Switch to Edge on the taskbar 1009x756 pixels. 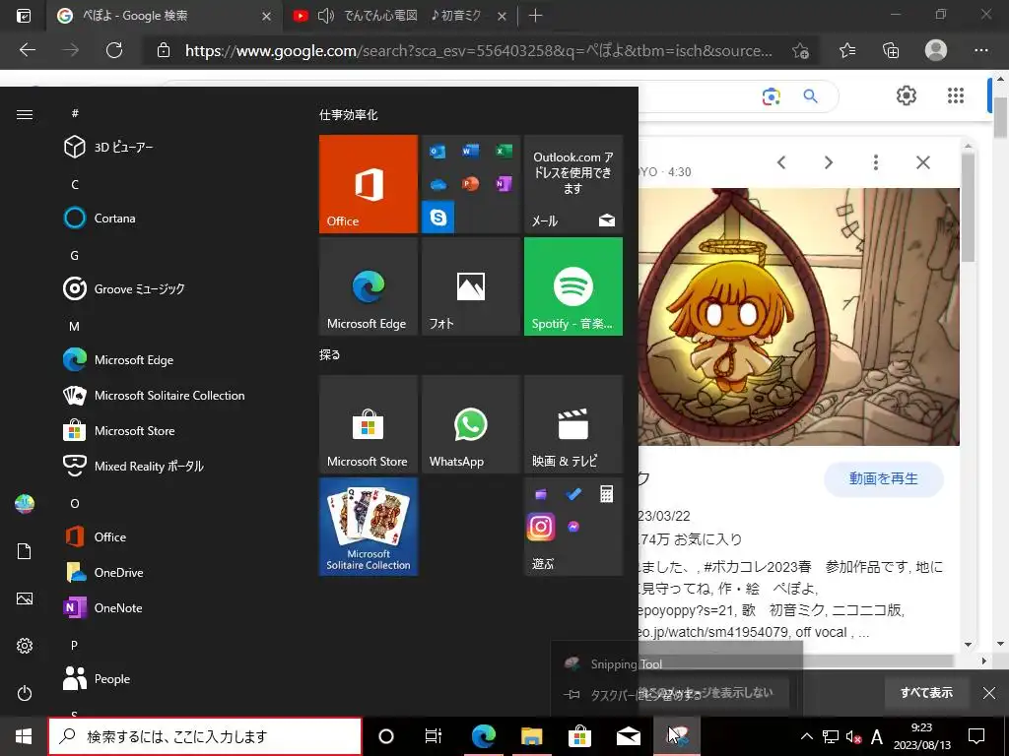click(483, 736)
